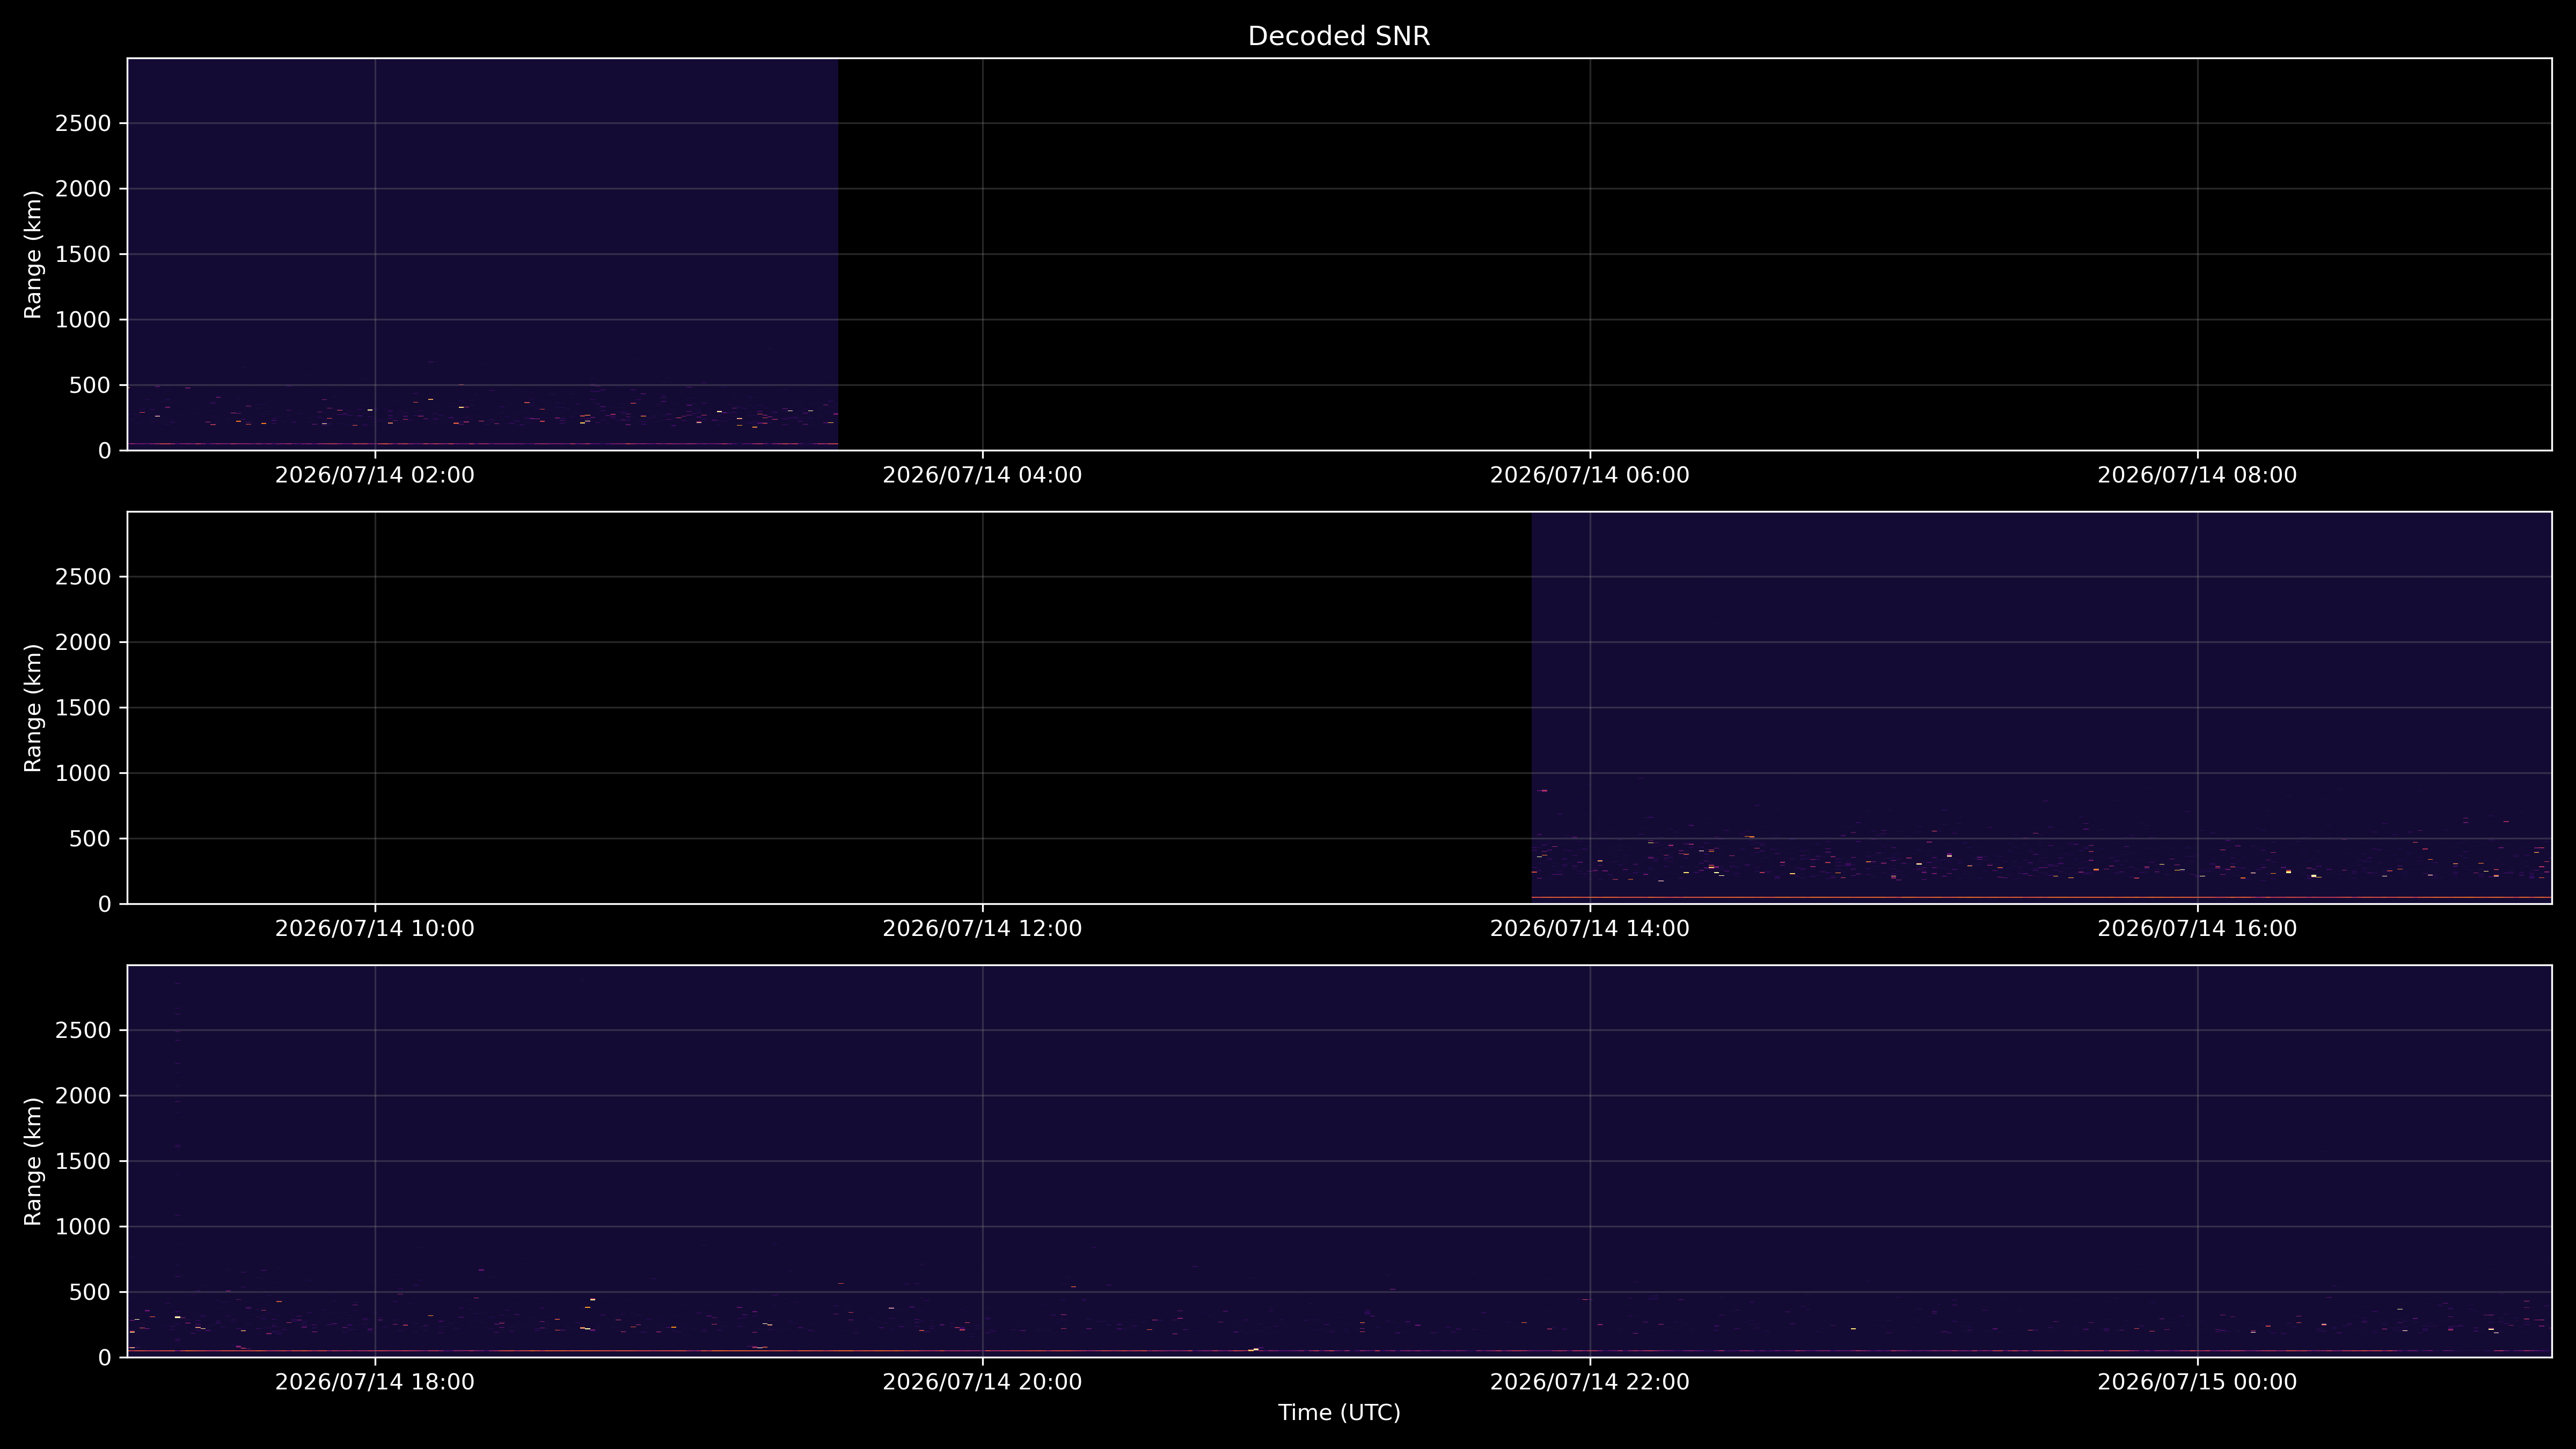Click the '2026/07/14 16:00' time label
This screenshot has width=2576, height=1449.
click(x=2197, y=928)
